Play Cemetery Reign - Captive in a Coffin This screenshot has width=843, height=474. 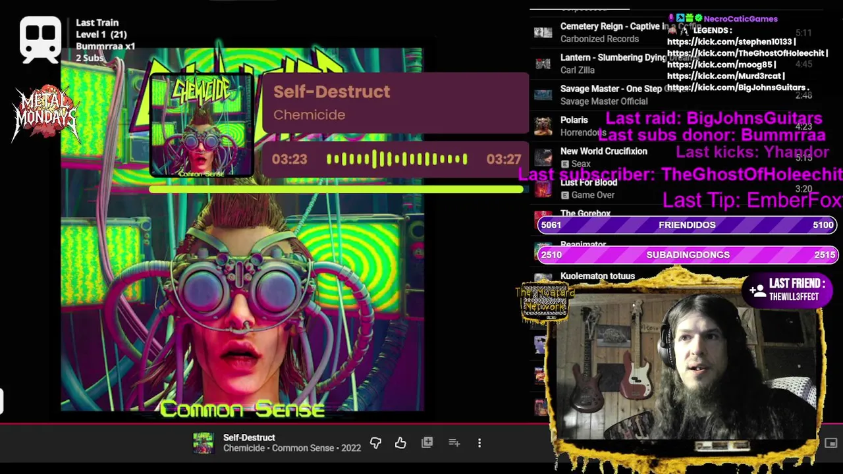[x=611, y=26]
